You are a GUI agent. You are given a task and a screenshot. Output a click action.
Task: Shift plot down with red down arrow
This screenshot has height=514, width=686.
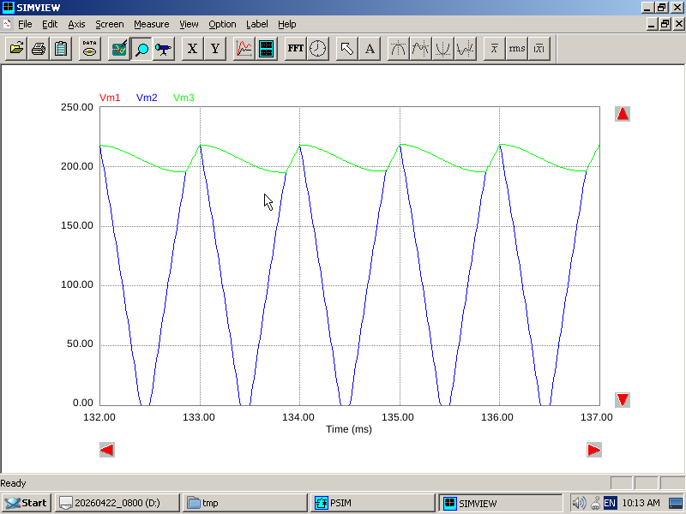coord(623,399)
